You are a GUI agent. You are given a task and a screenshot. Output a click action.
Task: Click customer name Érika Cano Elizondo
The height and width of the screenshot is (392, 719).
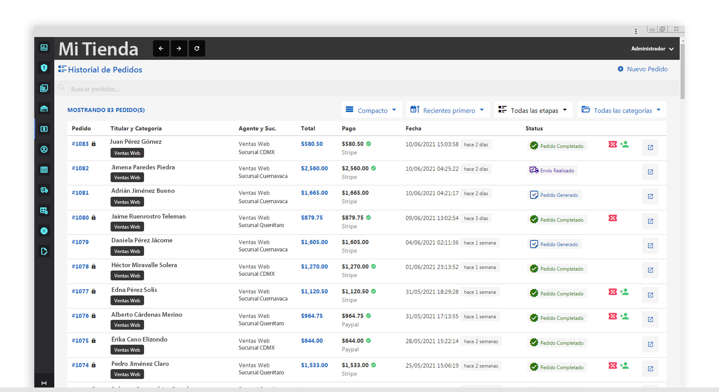click(x=139, y=339)
